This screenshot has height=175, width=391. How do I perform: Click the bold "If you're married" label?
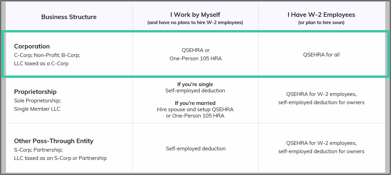195,103
